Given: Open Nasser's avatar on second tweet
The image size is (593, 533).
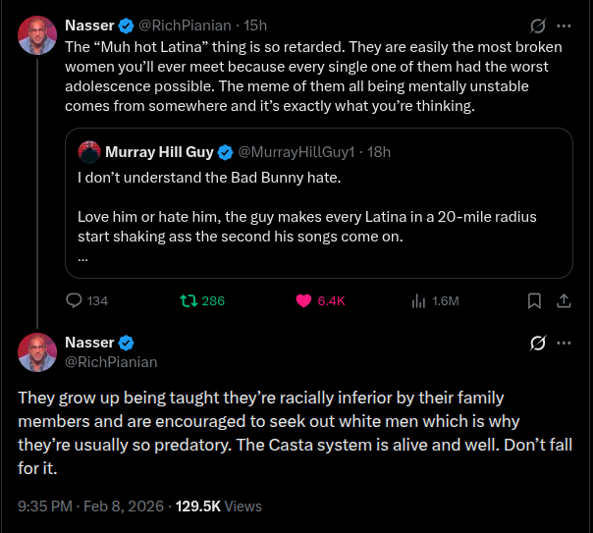Looking at the screenshot, I should point(37,351).
